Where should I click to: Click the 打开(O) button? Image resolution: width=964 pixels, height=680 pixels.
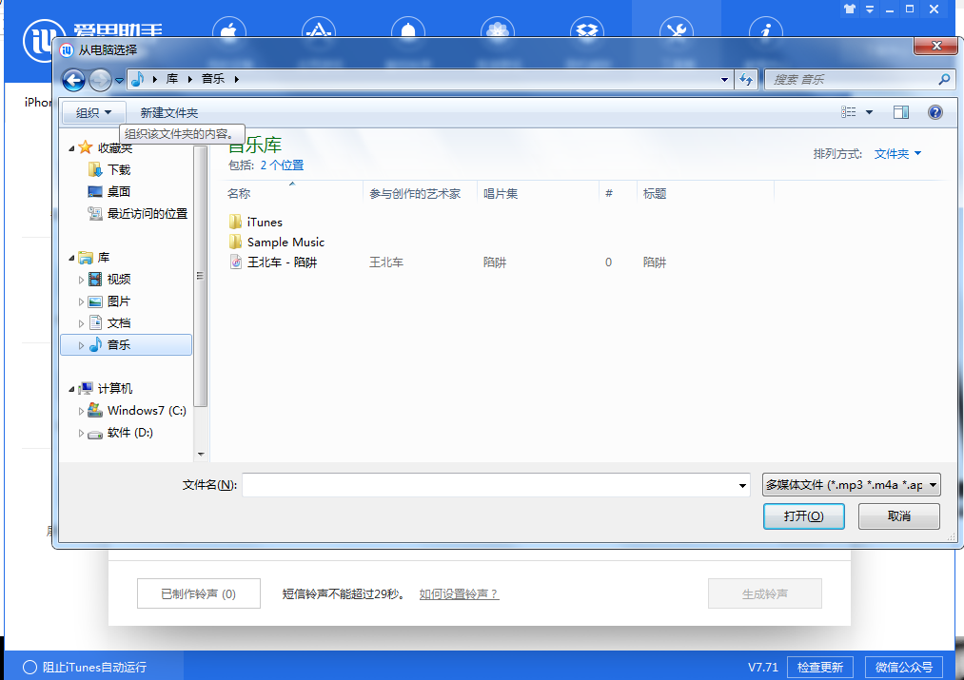803,516
